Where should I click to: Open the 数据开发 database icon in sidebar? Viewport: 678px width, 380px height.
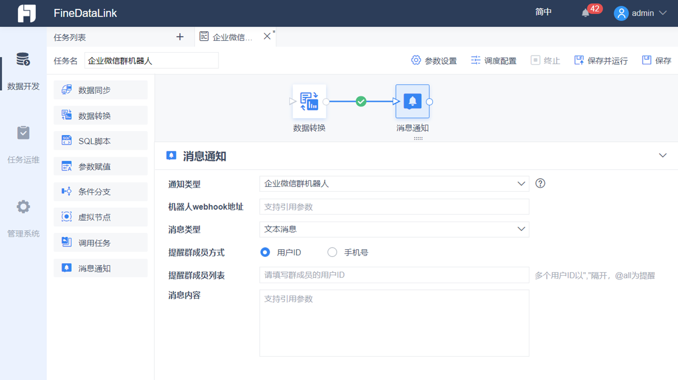coord(23,59)
